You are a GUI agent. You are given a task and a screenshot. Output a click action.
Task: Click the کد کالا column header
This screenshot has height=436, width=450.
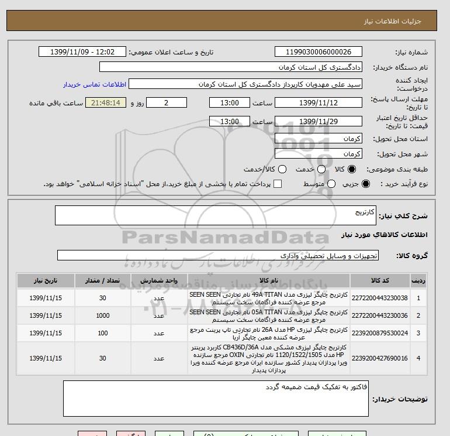[x=380, y=280]
